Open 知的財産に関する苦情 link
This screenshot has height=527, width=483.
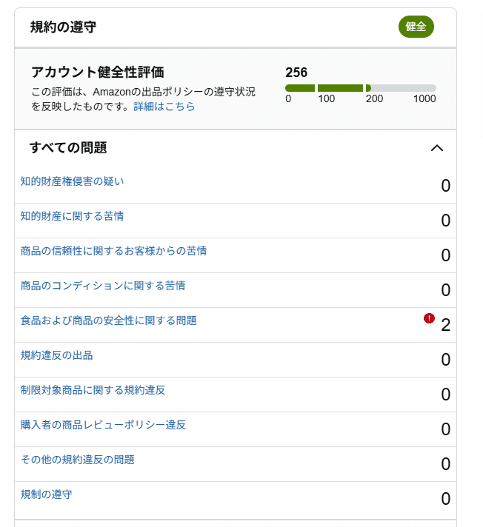72,216
